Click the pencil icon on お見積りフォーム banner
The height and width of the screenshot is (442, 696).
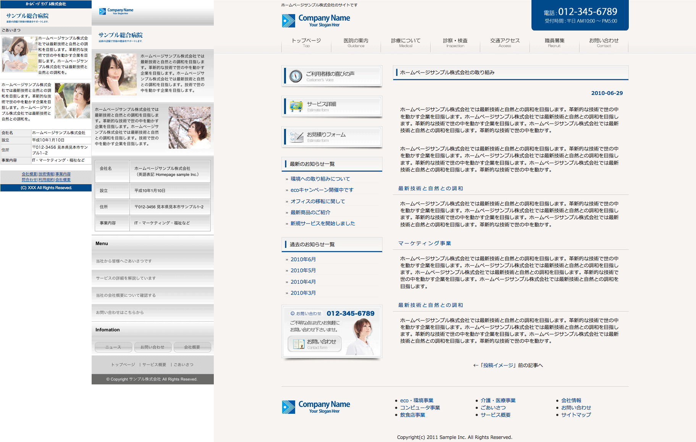pyautogui.click(x=296, y=137)
